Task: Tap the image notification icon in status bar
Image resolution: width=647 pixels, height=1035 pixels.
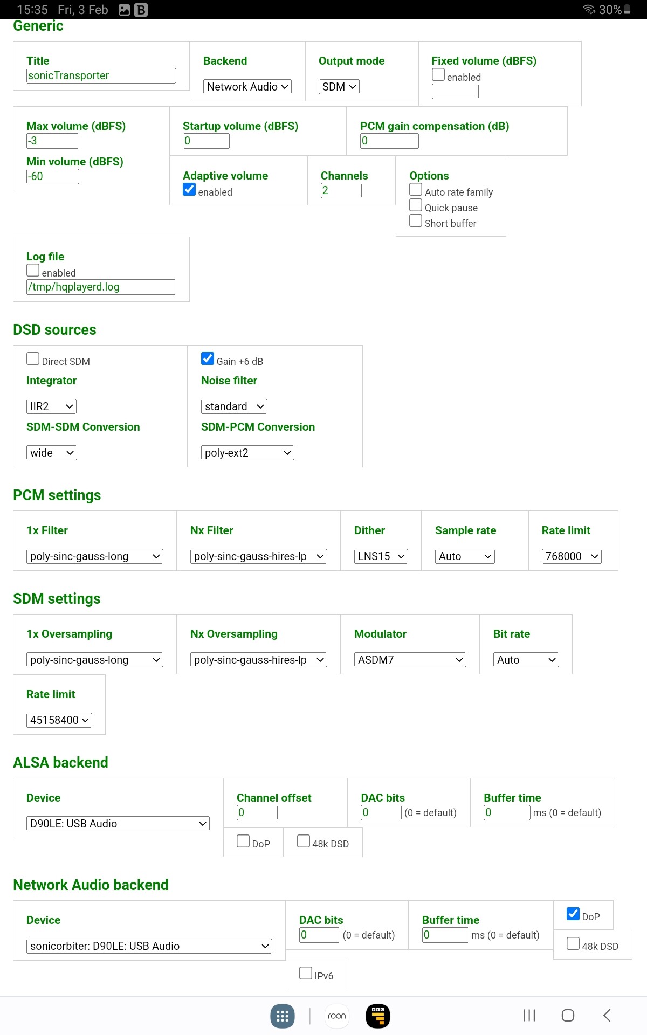Action: pyautogui.click(x=125, y=10)
